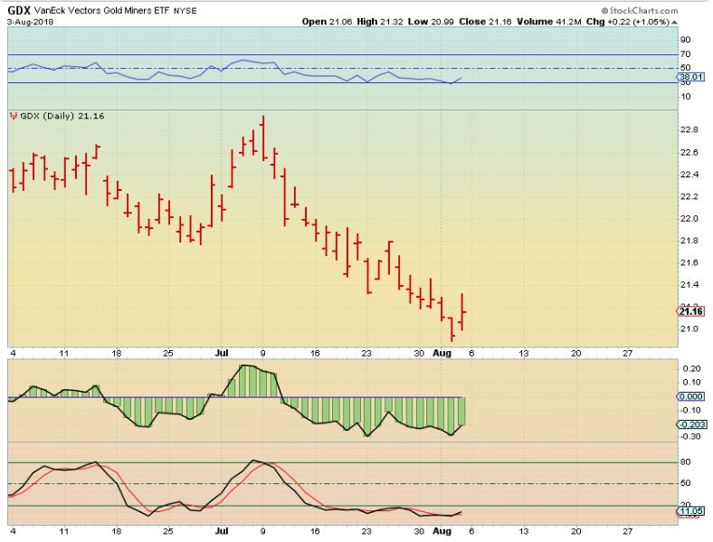713x542 pixels.
Task: Click the Chg +0.22 (+1.05%) value
Action: (628, 22)
